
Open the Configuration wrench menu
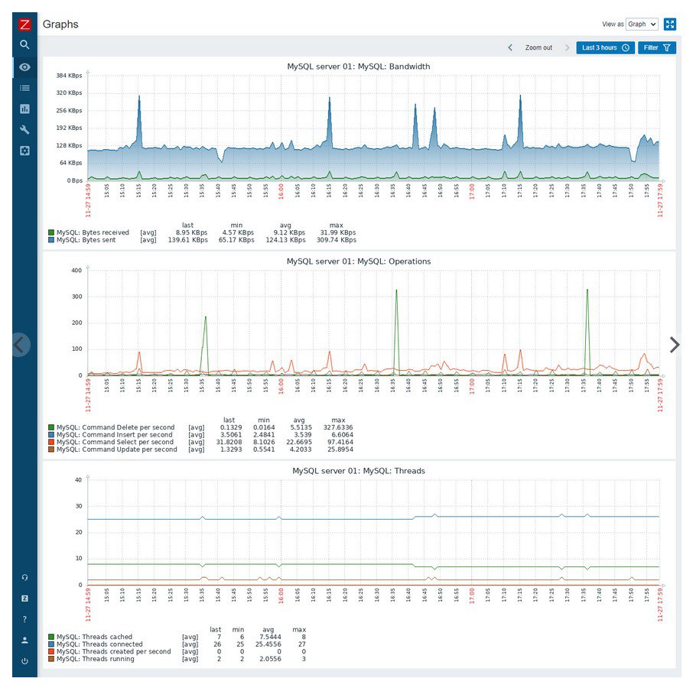point(24,129)
